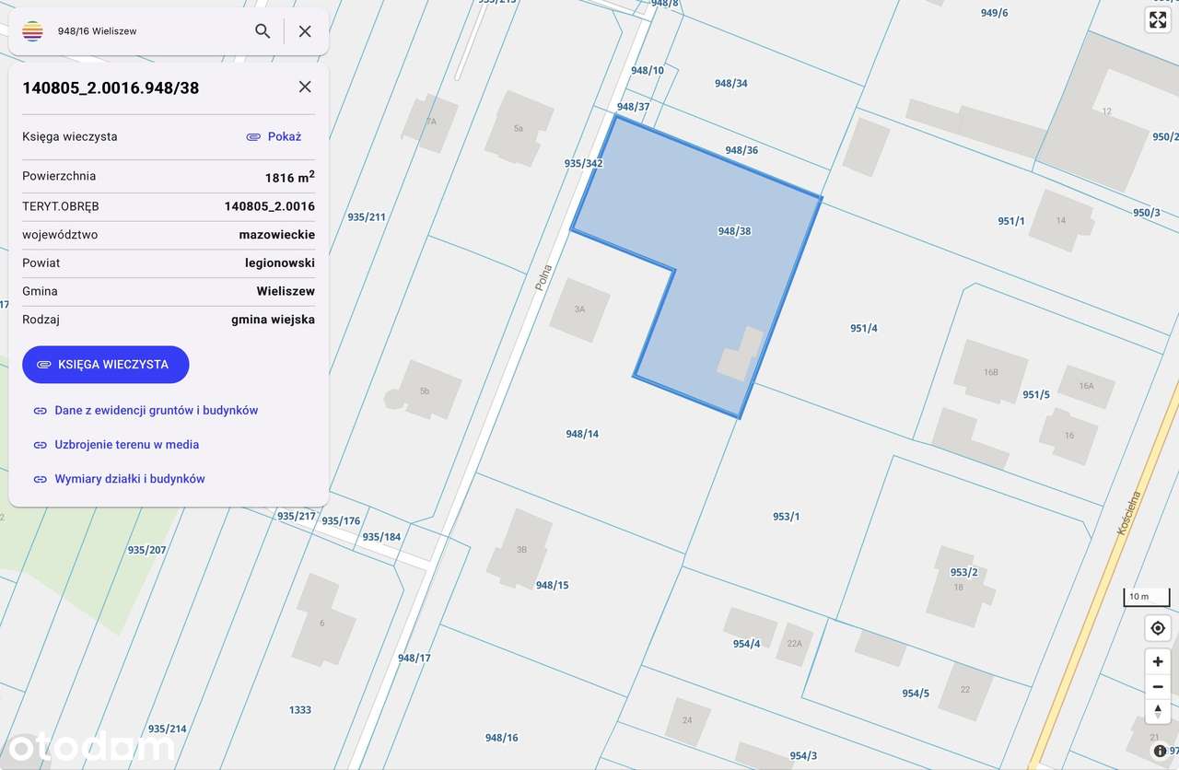Viewport: 1179px width, 770px height.
Task: Select parcel 948/14 on the map
Action: coord(582,434)
